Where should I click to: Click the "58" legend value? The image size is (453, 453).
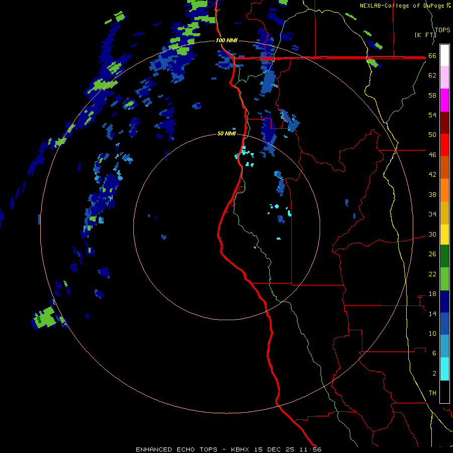(432, 95)
